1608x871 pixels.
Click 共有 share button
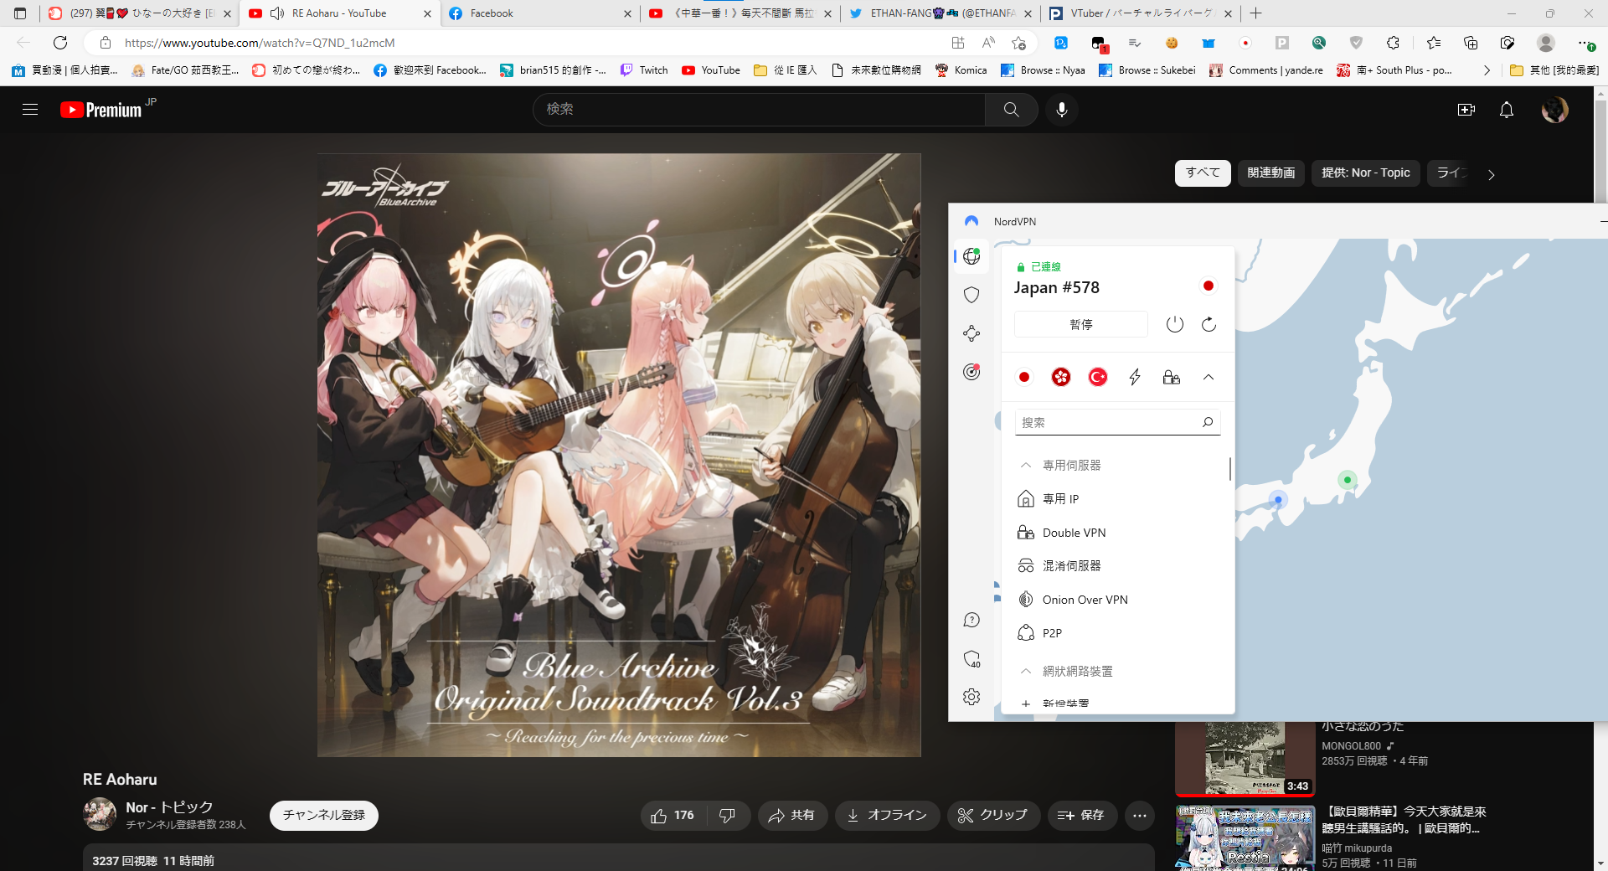point(792,815)
